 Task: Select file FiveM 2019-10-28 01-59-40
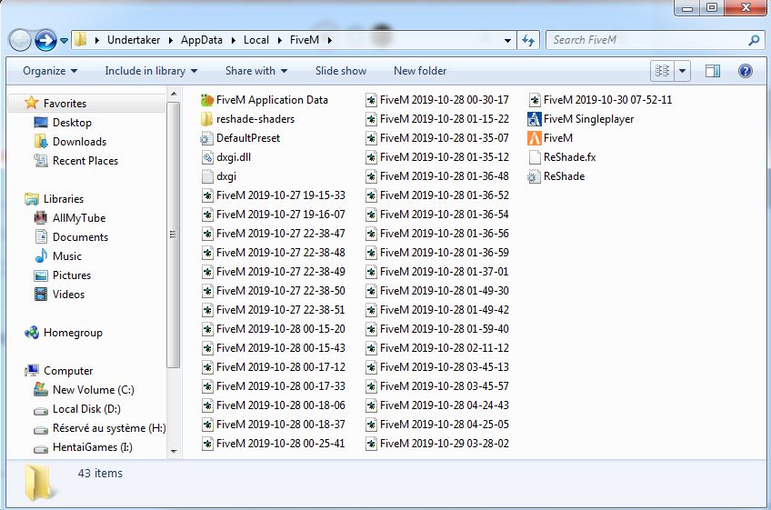(437, 329)
